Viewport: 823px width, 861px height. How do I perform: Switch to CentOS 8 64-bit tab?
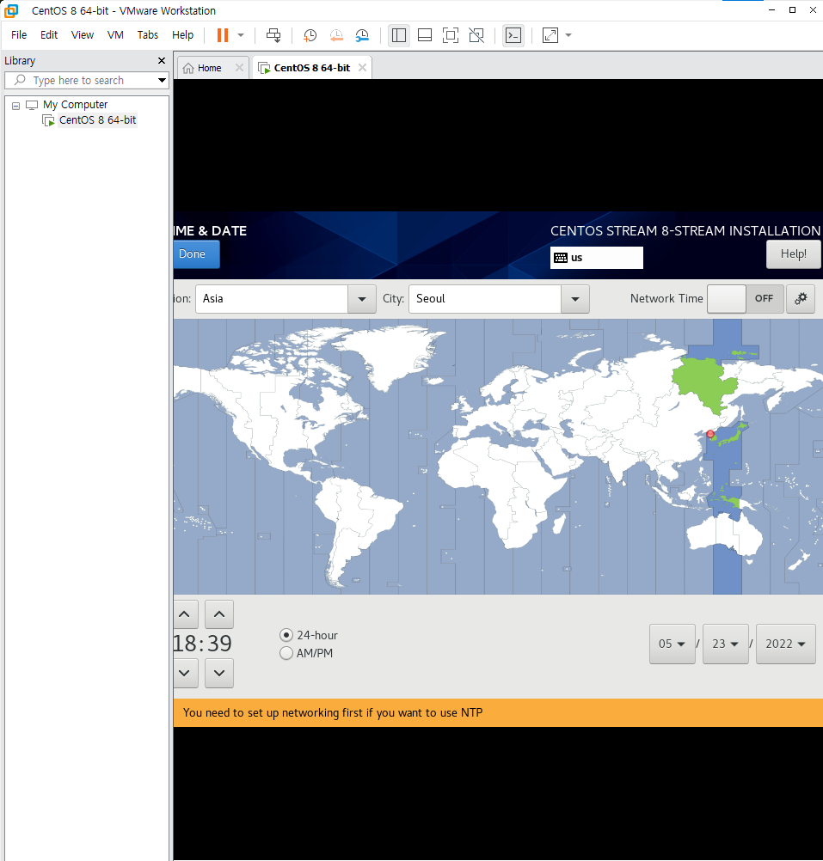point(311,68)
